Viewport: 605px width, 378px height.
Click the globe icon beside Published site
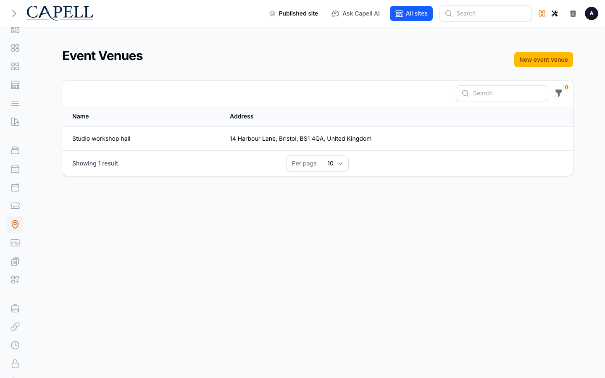272,13
